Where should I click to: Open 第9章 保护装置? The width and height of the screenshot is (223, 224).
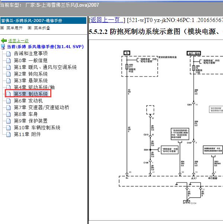pyautogui.click(x=31, y=121)
